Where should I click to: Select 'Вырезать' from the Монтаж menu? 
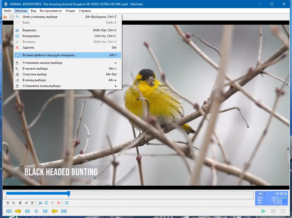pyautogui.click(x=29, y=30)
